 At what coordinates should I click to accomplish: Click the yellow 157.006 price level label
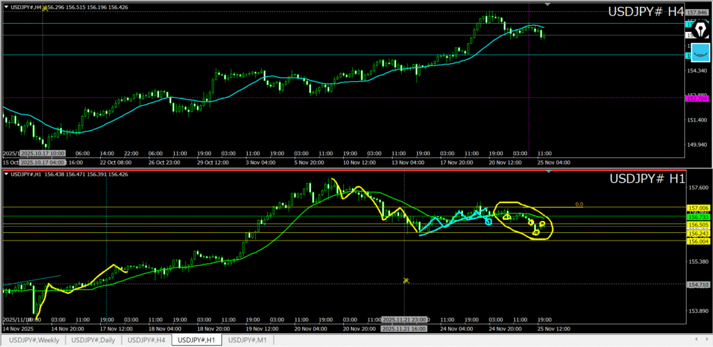tap(698, 208)
